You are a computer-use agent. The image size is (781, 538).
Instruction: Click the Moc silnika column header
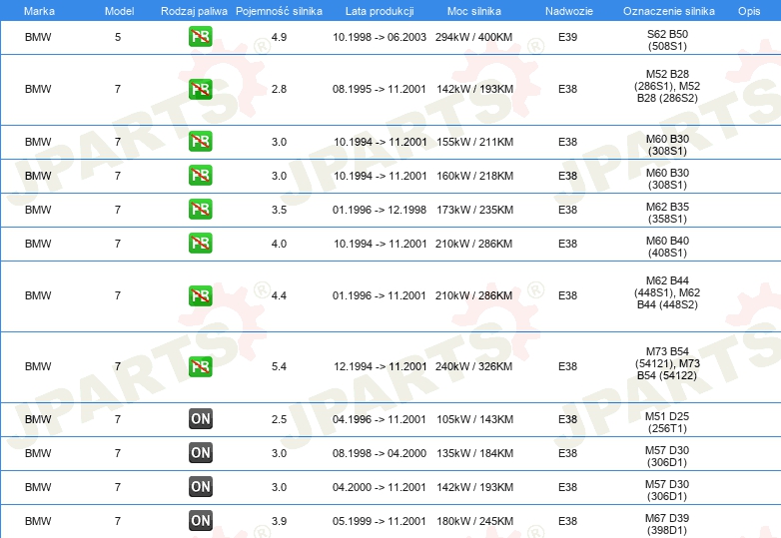[x=474, y=11]
